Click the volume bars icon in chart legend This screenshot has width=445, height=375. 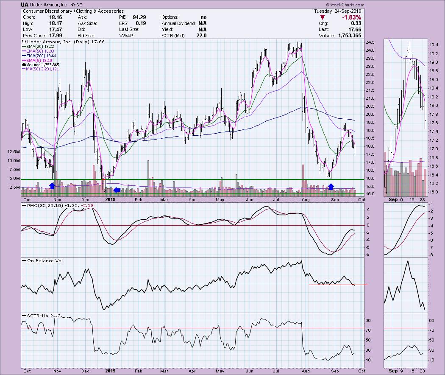(24, 65)
